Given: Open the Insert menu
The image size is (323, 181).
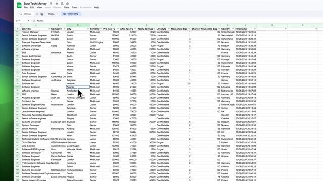Looking at the screenshot, I should pyautogui.click(x=48, y=7).
